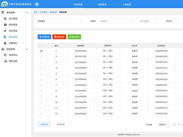
Task: Go to the previous page arrow
Action: [175, 125]
